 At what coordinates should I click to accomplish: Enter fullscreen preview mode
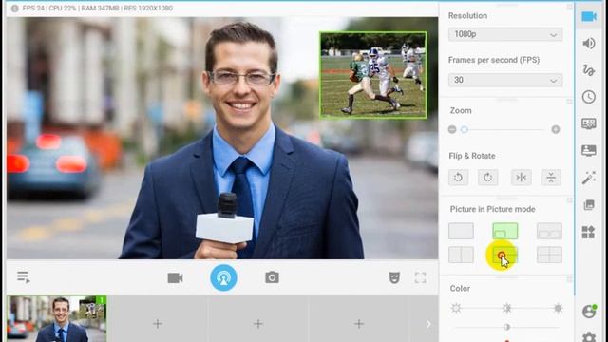point(420,277)
